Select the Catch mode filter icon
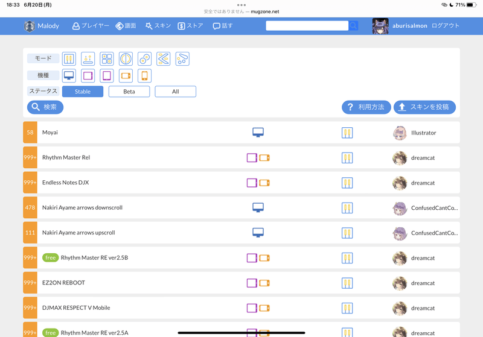483x337 pixels. [88, 59]
